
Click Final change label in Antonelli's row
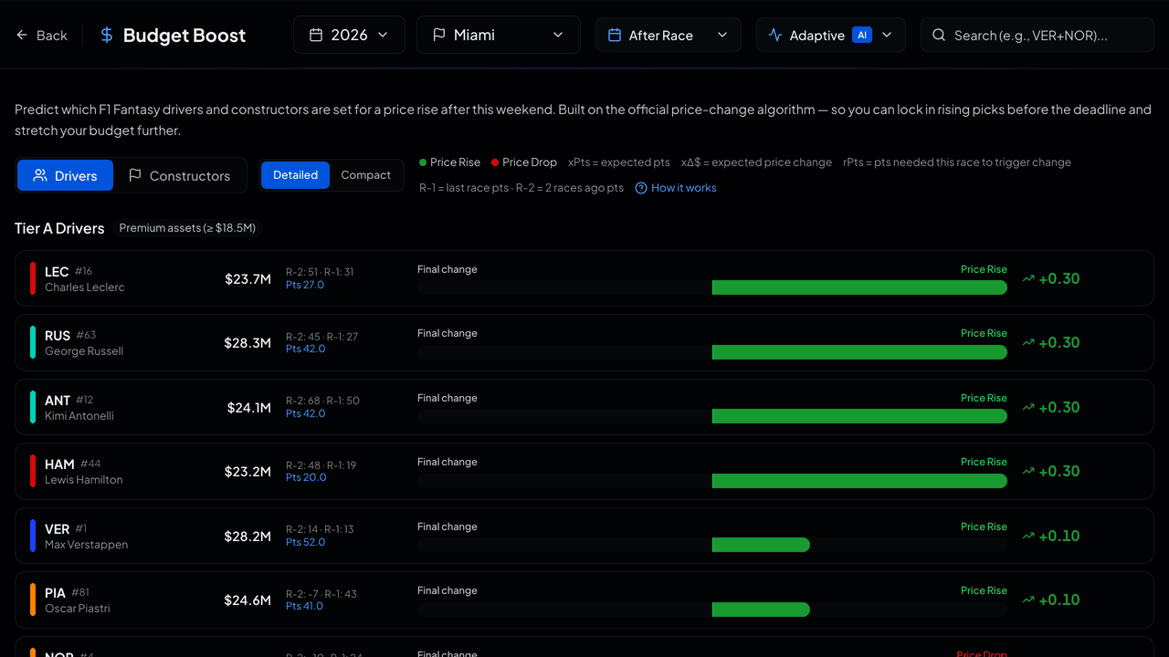click(448, 398)
